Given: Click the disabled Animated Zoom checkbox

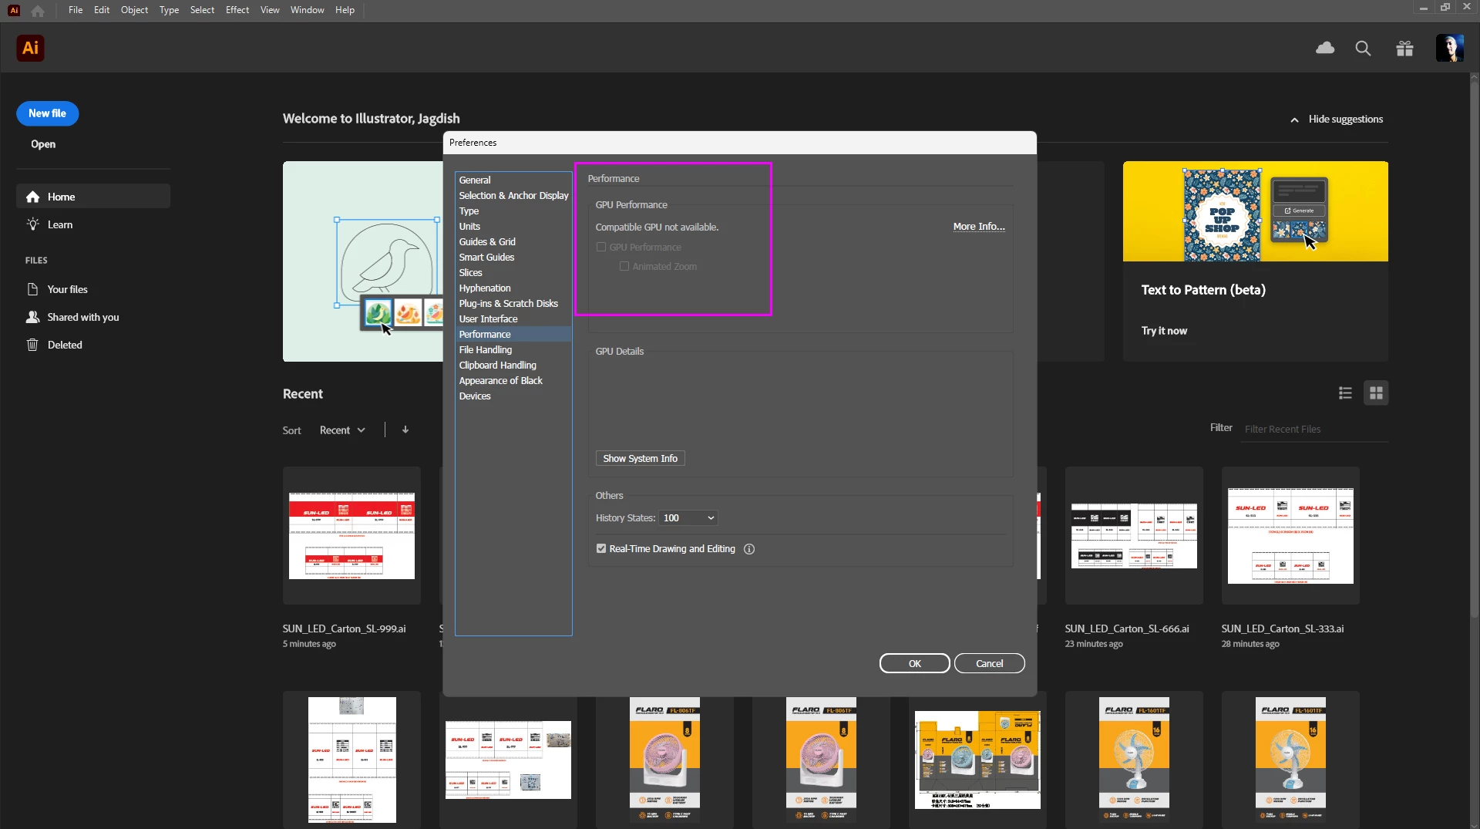Looking at the screenshot, I should pyautogui.click(x=624, y=267).
